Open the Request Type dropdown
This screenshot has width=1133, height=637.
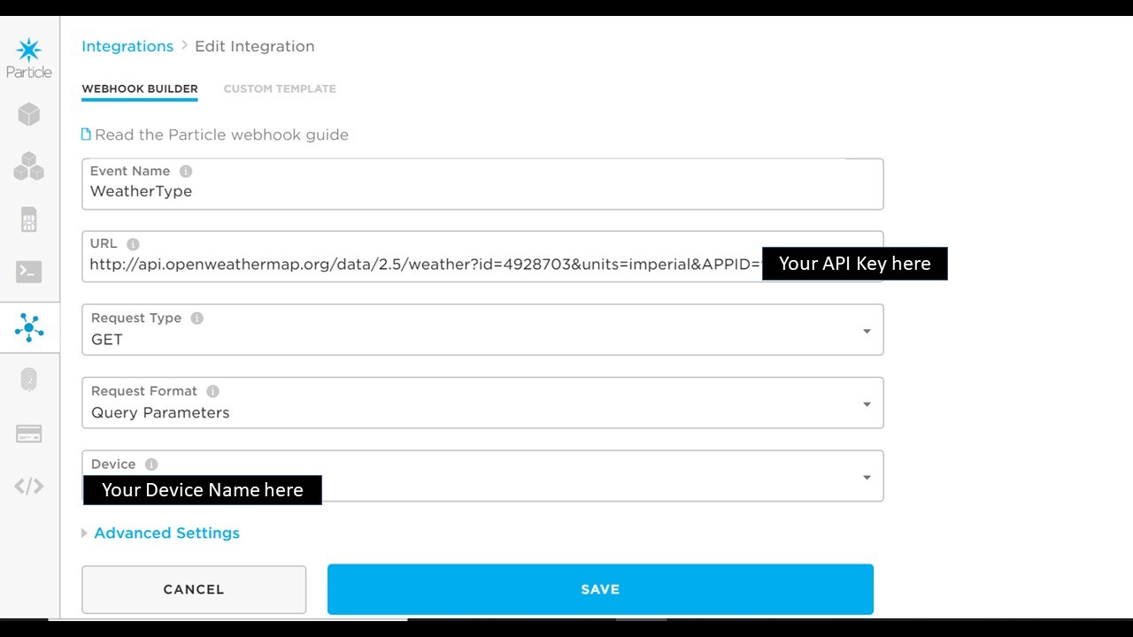[x=482, y=330]
